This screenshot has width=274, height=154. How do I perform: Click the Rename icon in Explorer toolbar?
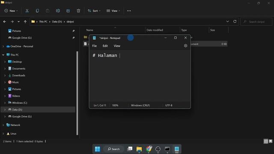(x=58, y=11)
